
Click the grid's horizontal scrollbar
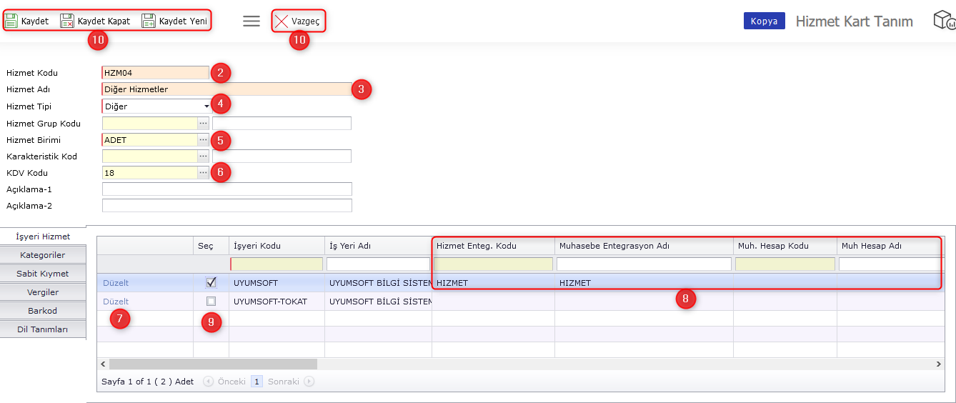213,364
